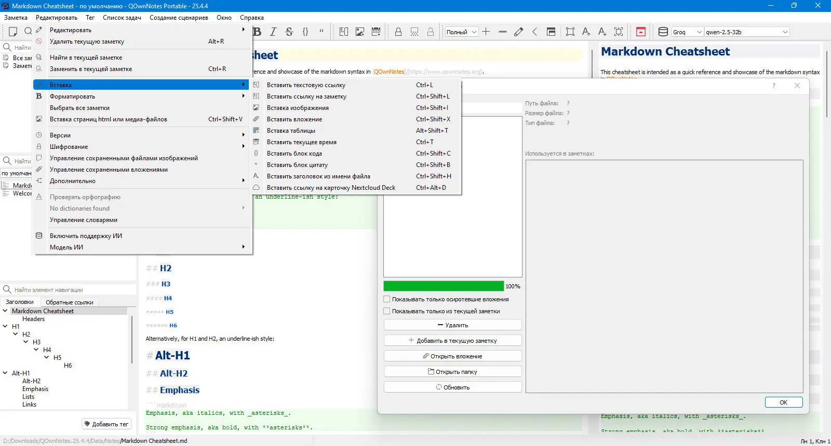The height and width of the screenshot is (446, 831).
Task: Click the pencil edit mode toolbar icon
Action: coord(518,32)
